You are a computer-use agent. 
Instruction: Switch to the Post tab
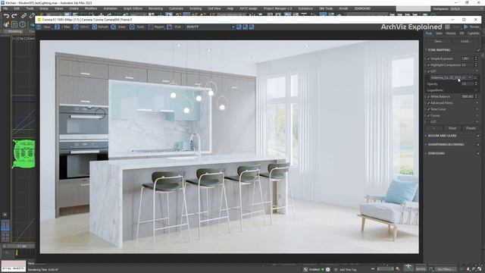[428, 33]
